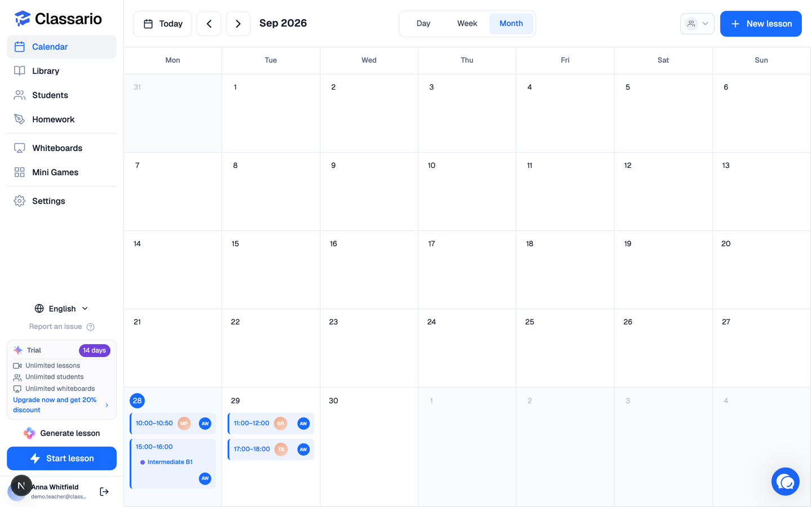Viewport: 811px width, 507px height.
Task: Open the 15:00–16:00 Intermediate B1 lesson
Action: coord(172,464)
